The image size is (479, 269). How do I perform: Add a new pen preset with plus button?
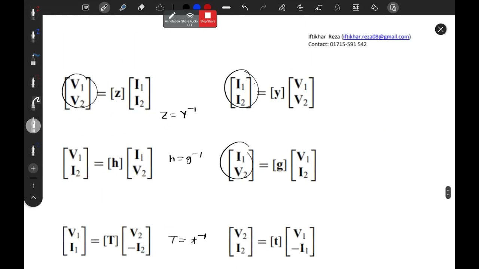coord(33,168)
